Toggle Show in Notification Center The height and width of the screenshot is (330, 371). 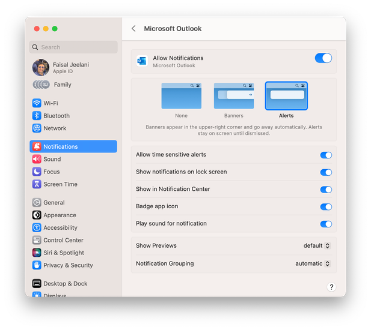point(326,190)
